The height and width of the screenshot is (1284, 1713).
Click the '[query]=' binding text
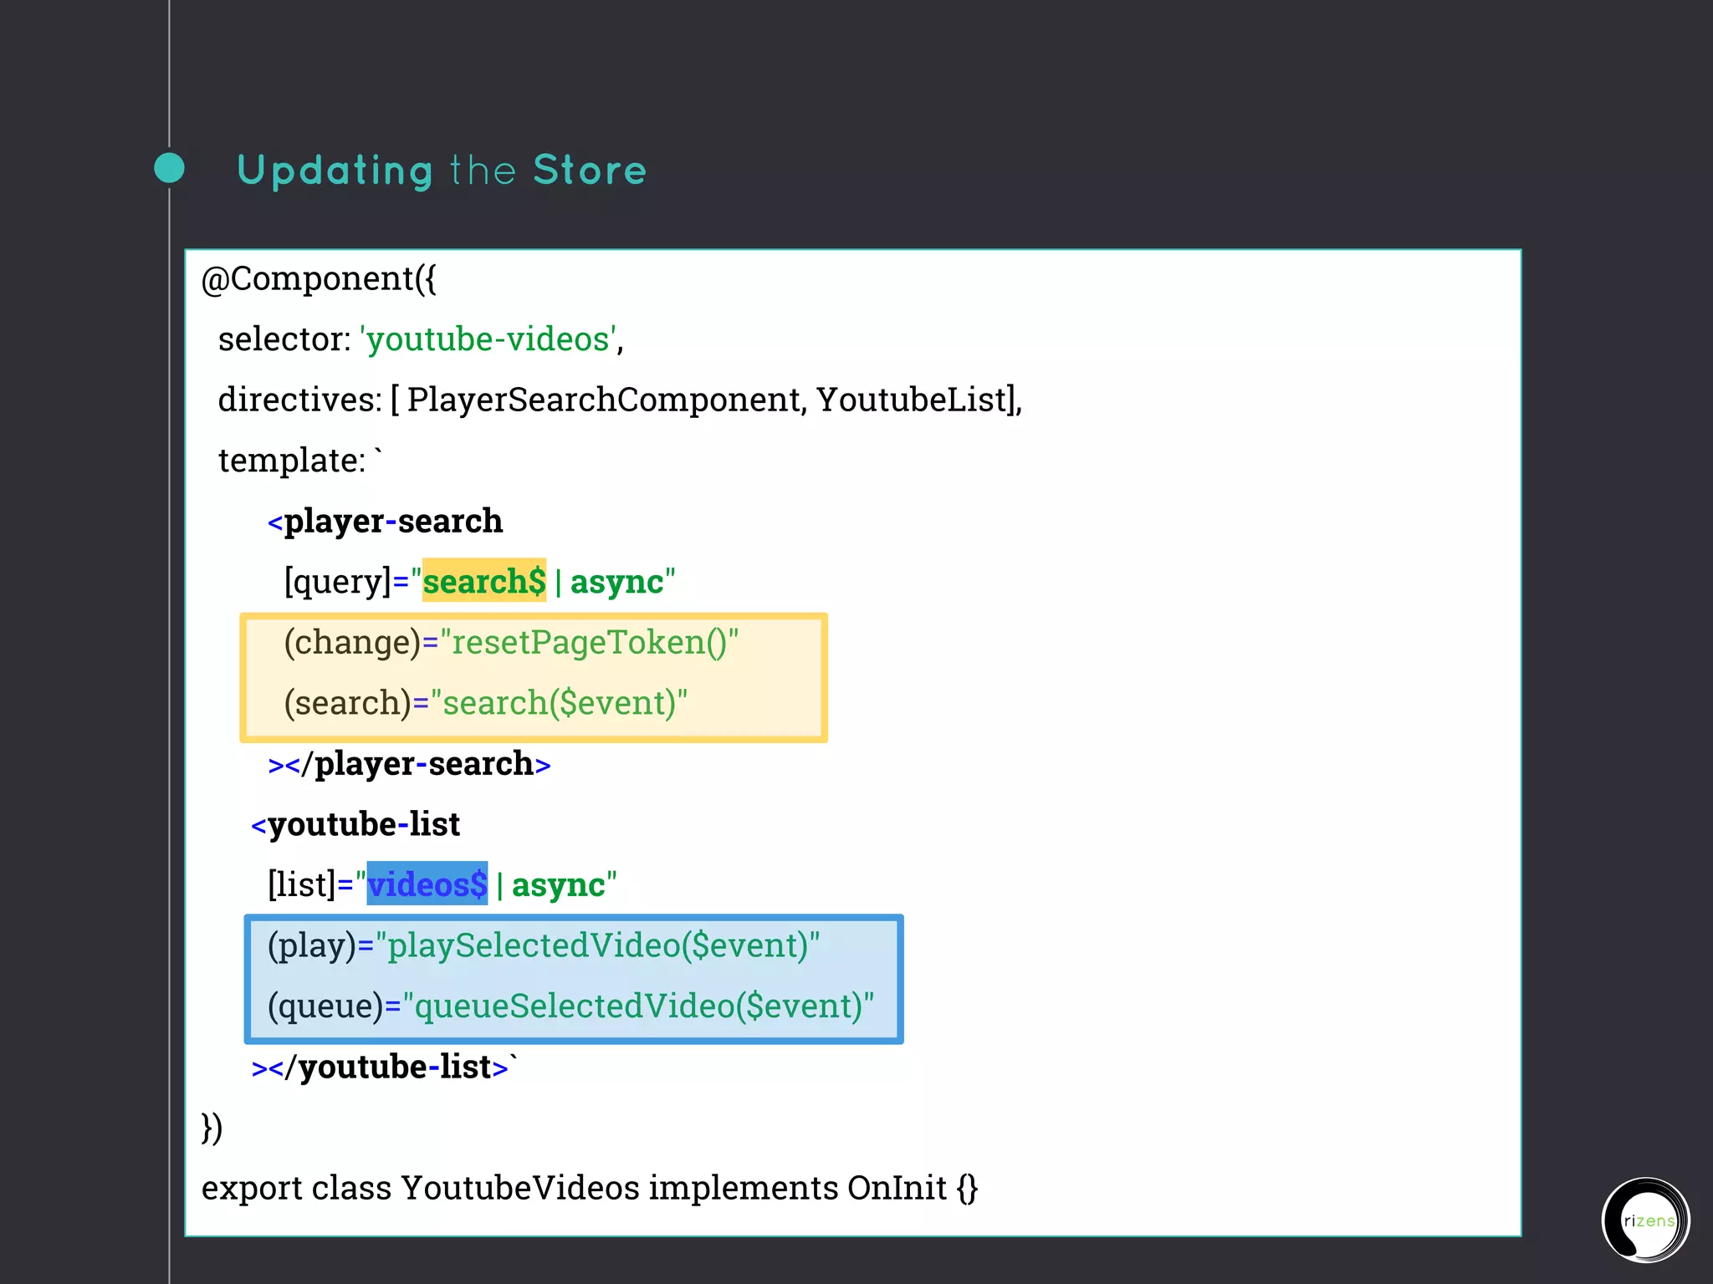tap(346, 582)
